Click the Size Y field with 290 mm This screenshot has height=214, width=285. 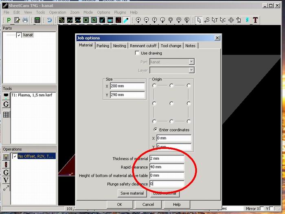pyautogui.click(x=127, y=95)
